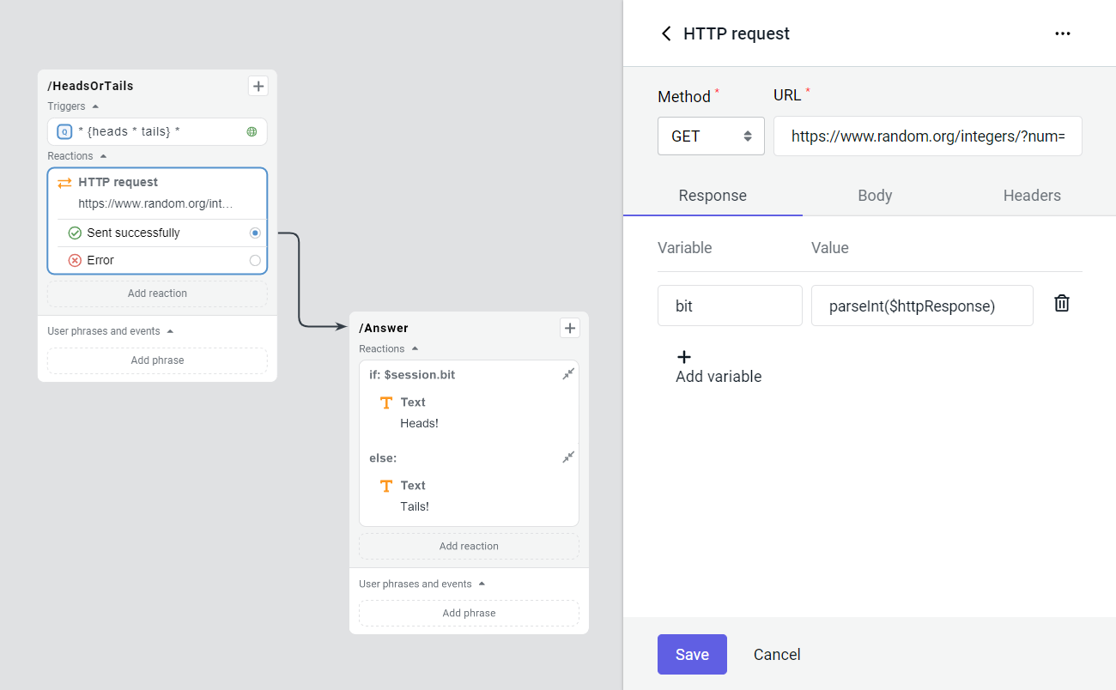This screenshot has width=1116, height=690.
Task: Click the Add variable plus icon
Action: [683, 356]
